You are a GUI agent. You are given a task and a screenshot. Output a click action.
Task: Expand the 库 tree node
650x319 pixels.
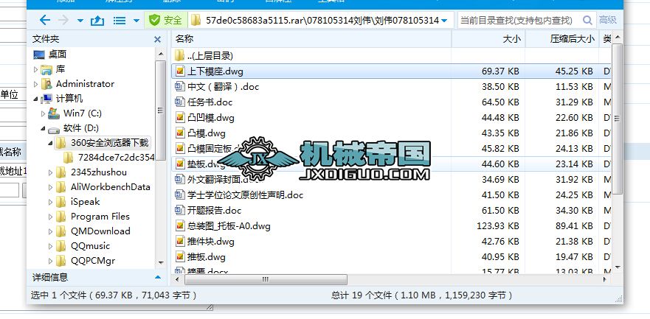(x=35, y=69)
